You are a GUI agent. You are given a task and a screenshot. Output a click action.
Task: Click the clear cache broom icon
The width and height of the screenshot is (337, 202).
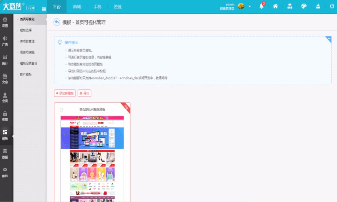(318, 6)
